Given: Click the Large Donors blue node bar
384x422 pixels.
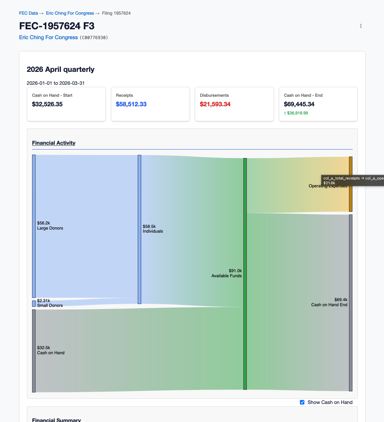Looking at the screenshot, I should pos(34,226).
